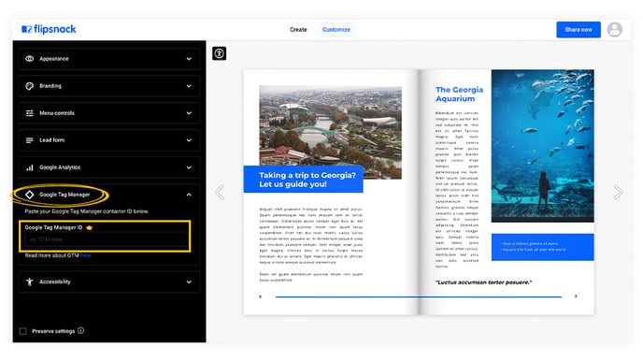Go to previous page with left arrow

tap(220, 192)
